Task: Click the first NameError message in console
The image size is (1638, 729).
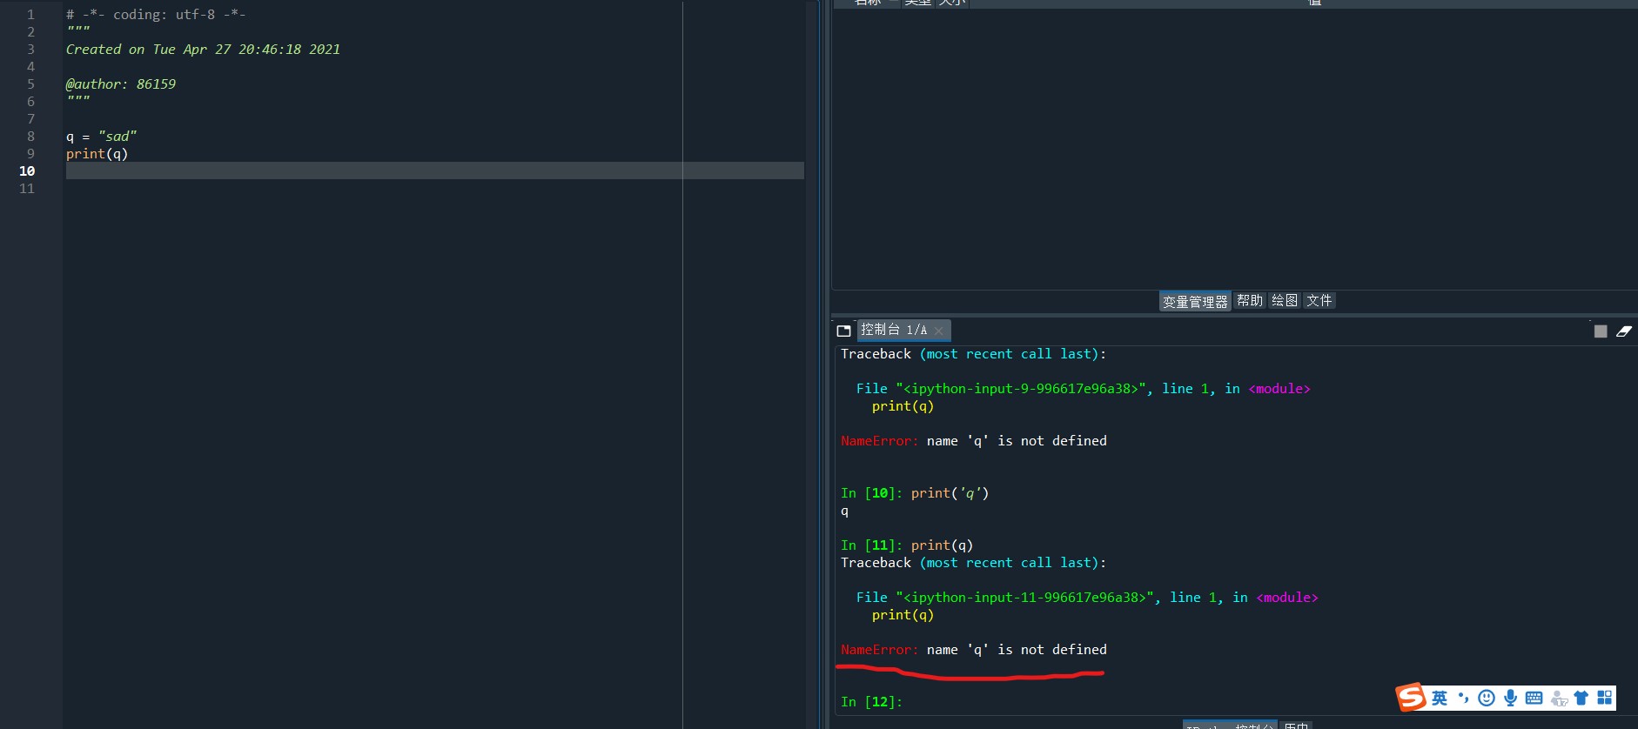Action: pyautogui.click(x=974, y=441)
